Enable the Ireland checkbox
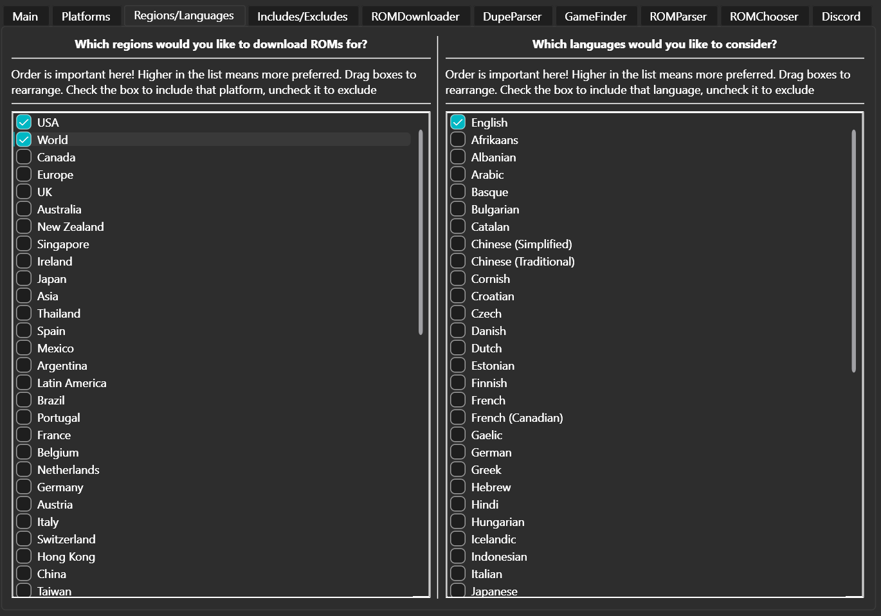Viewport: 881px width, 616px height. pos(24,260)
